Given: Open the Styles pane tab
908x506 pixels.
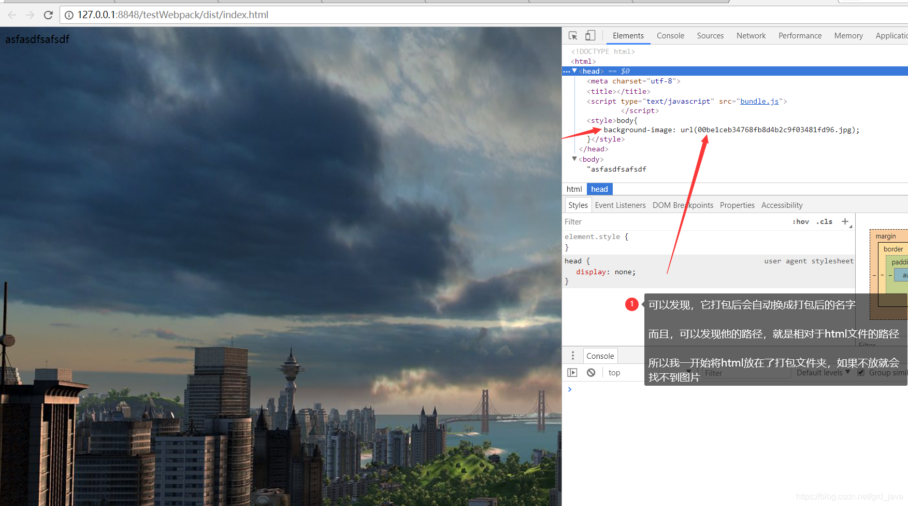Looking at the screenshot, I should [578, 205].
